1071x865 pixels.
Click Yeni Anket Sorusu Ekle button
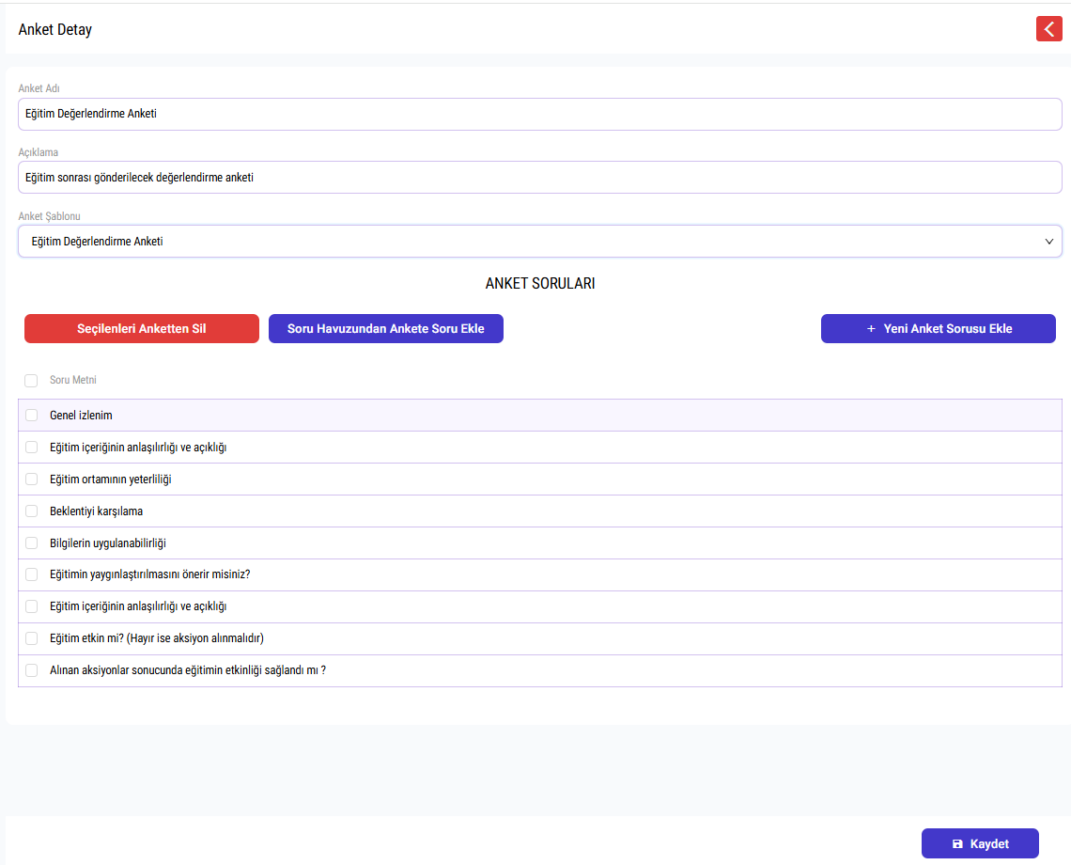(938, 329)
